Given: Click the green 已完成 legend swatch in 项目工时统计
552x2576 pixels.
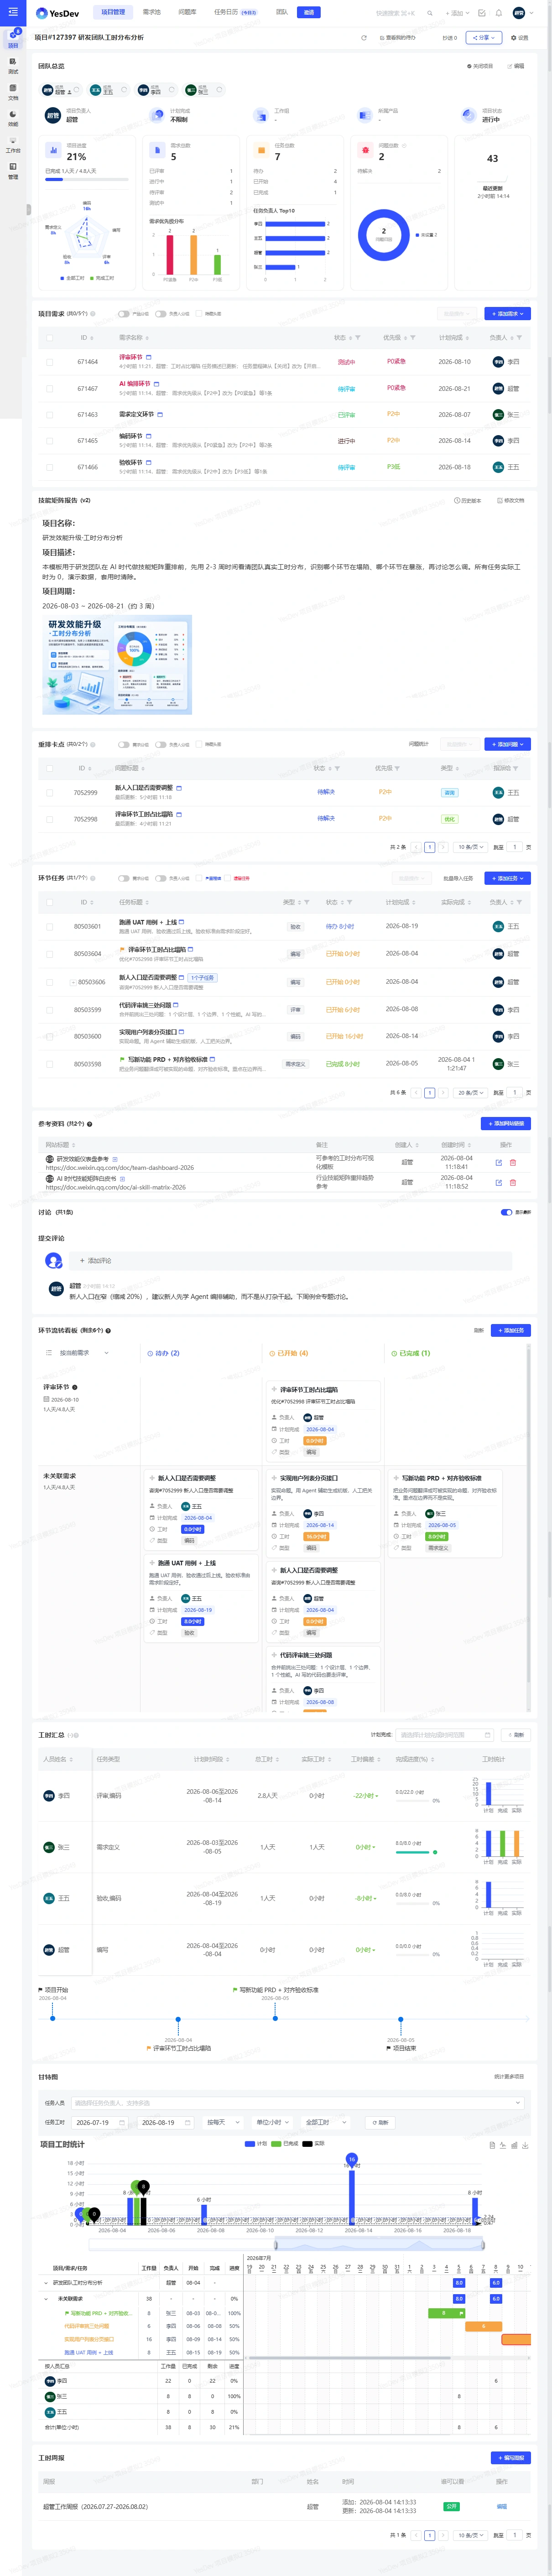Looking at the screenshot, I should coord(276,2144).
